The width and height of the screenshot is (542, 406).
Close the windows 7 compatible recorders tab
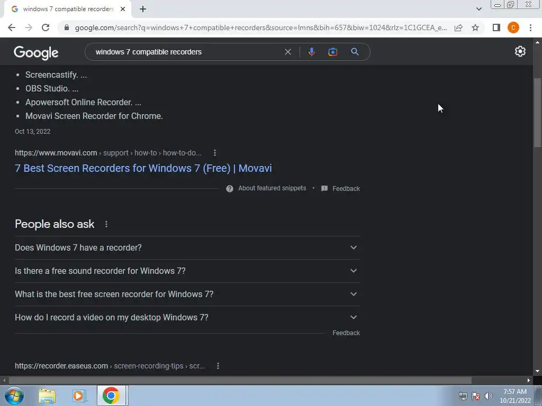coord(123,9)
